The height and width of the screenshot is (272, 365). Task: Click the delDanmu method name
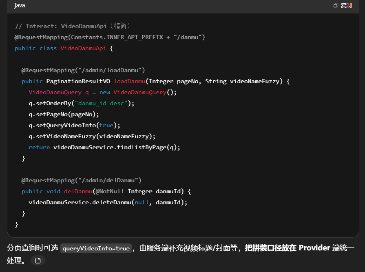click(x=78, y=191)
